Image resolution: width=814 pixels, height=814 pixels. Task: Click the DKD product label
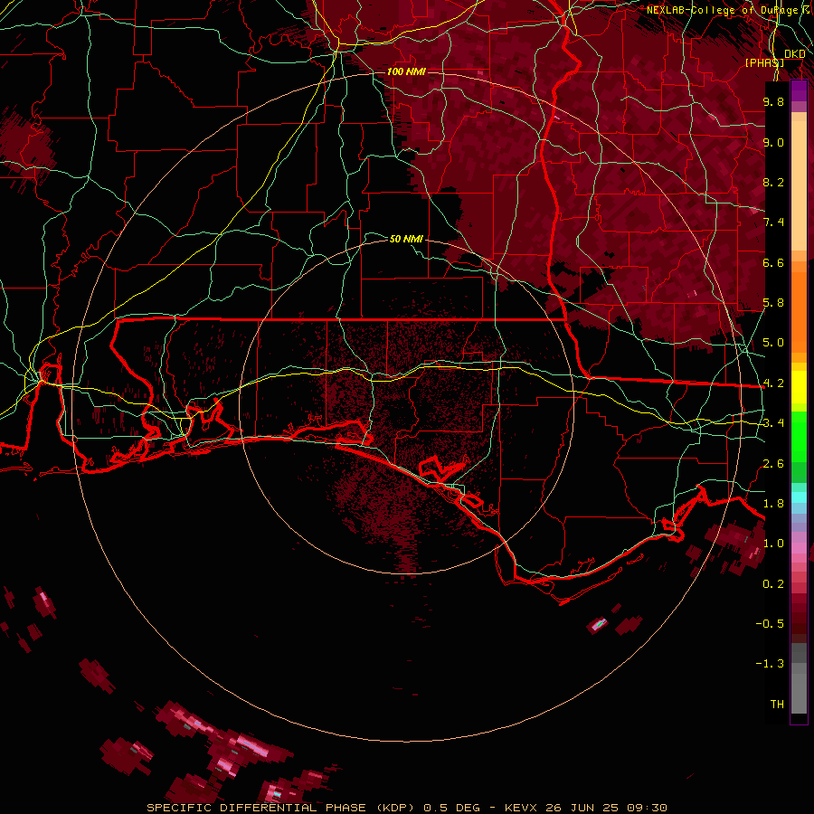(795, 54)
